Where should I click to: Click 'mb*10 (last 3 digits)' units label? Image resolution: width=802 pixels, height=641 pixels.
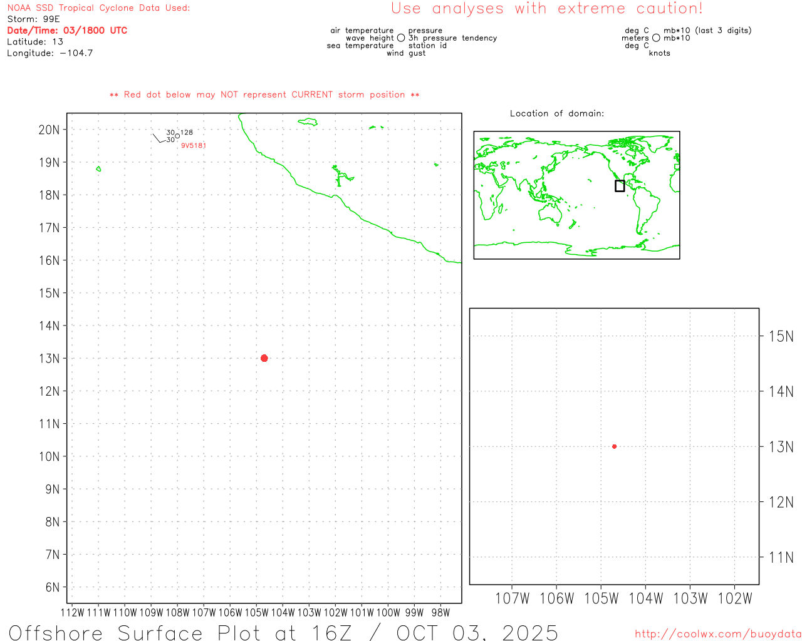tap(707, 30)
